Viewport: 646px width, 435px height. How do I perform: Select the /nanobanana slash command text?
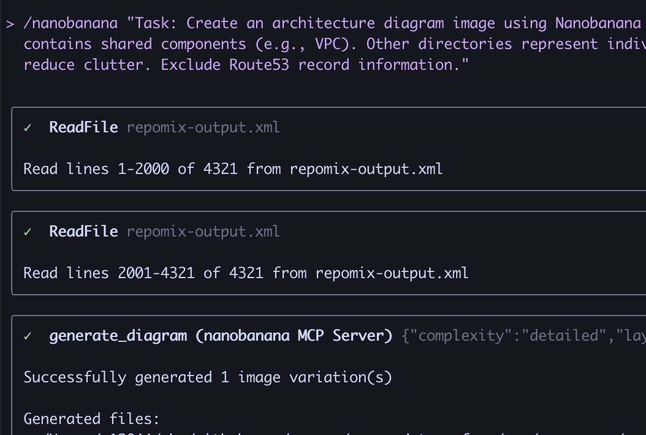[70, 23]
